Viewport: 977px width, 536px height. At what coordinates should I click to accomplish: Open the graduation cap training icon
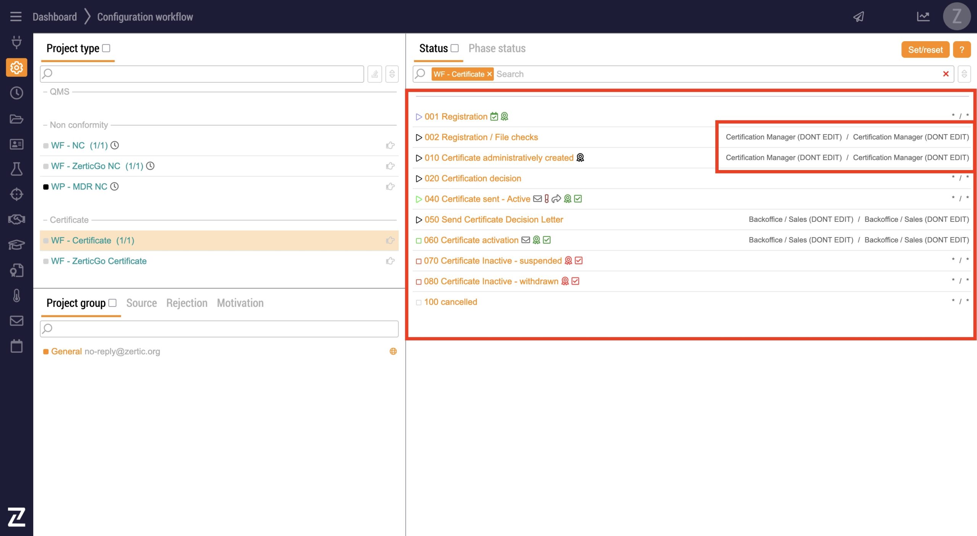click(x=16, y=244)
